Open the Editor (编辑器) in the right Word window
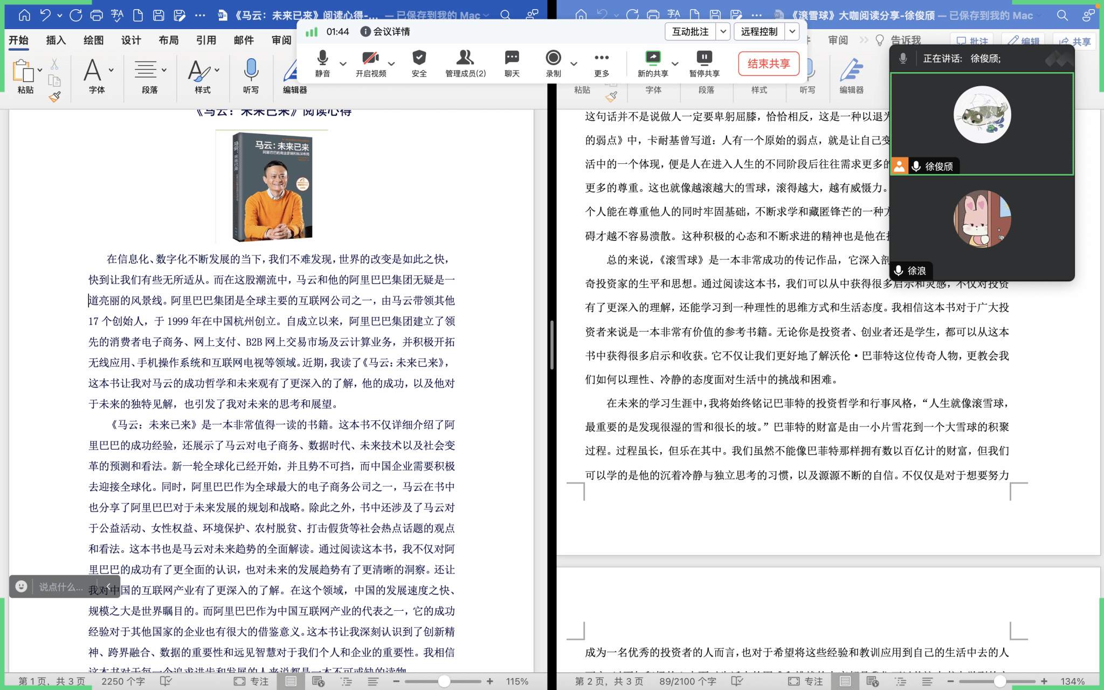1104x690 pixels. [x=852, y=76]
